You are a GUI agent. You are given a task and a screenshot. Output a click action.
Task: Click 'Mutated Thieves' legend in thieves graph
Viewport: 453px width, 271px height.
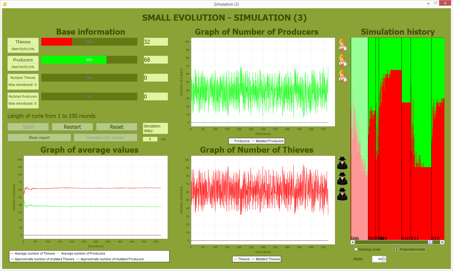(266, 259)
